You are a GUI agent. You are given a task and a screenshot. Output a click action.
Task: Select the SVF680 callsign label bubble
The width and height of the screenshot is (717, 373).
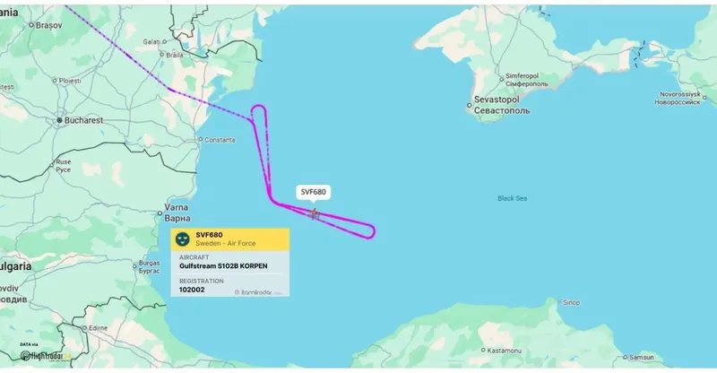(313, 192)
